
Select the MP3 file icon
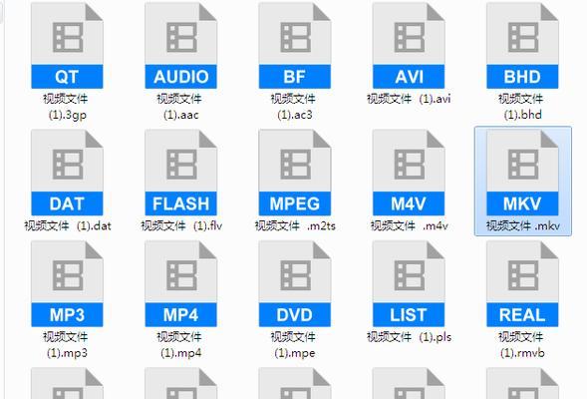[67, 284]
